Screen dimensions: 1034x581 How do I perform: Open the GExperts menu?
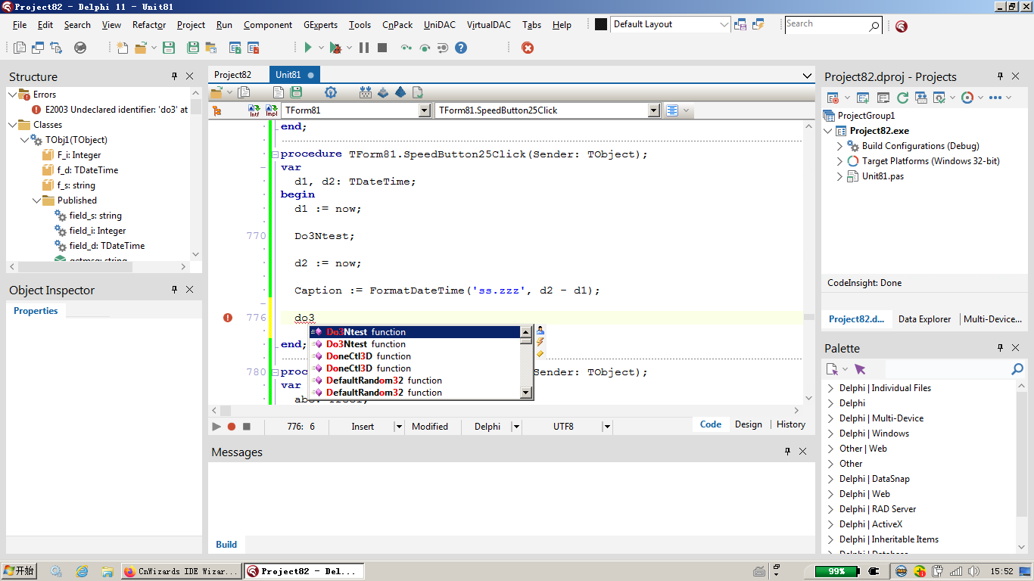coord(320,25)
